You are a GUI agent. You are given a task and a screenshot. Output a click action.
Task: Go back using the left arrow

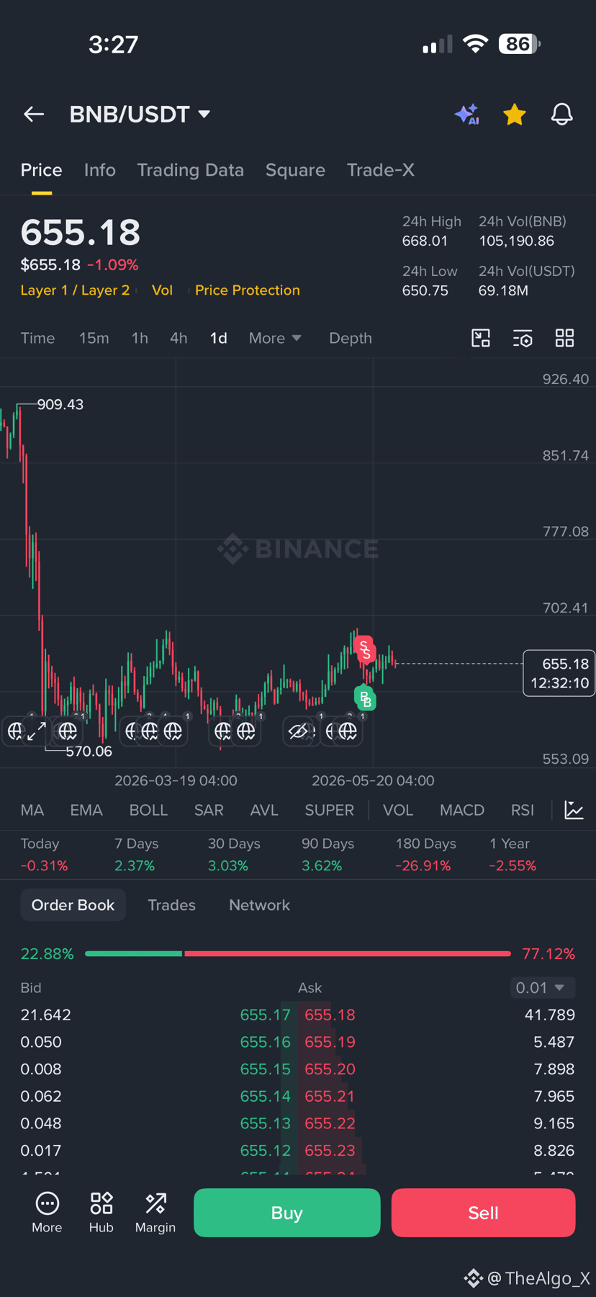tap(34, 114)
